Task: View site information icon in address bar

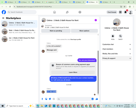Action: [x=14, y=7]
